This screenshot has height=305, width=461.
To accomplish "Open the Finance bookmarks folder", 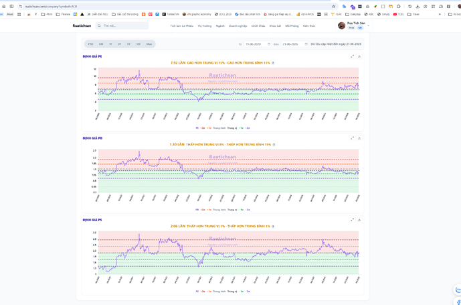I will (63, 14).
